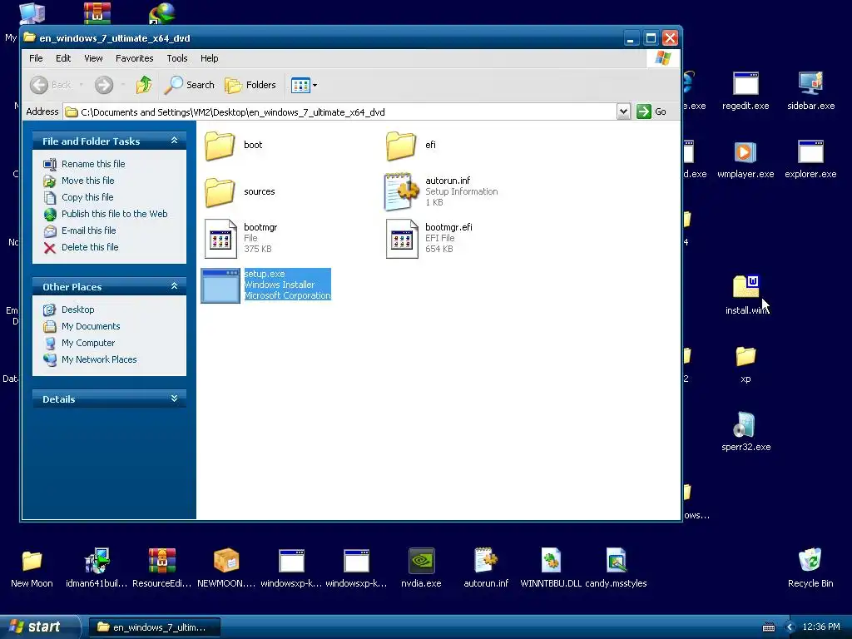852x639 pixels.
Task: Go to My Documents in Other Places
Action: click(x=91, y=326)
